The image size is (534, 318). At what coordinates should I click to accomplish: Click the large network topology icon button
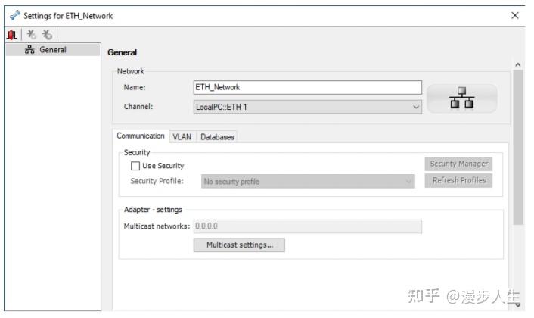(x=461, y=98)
